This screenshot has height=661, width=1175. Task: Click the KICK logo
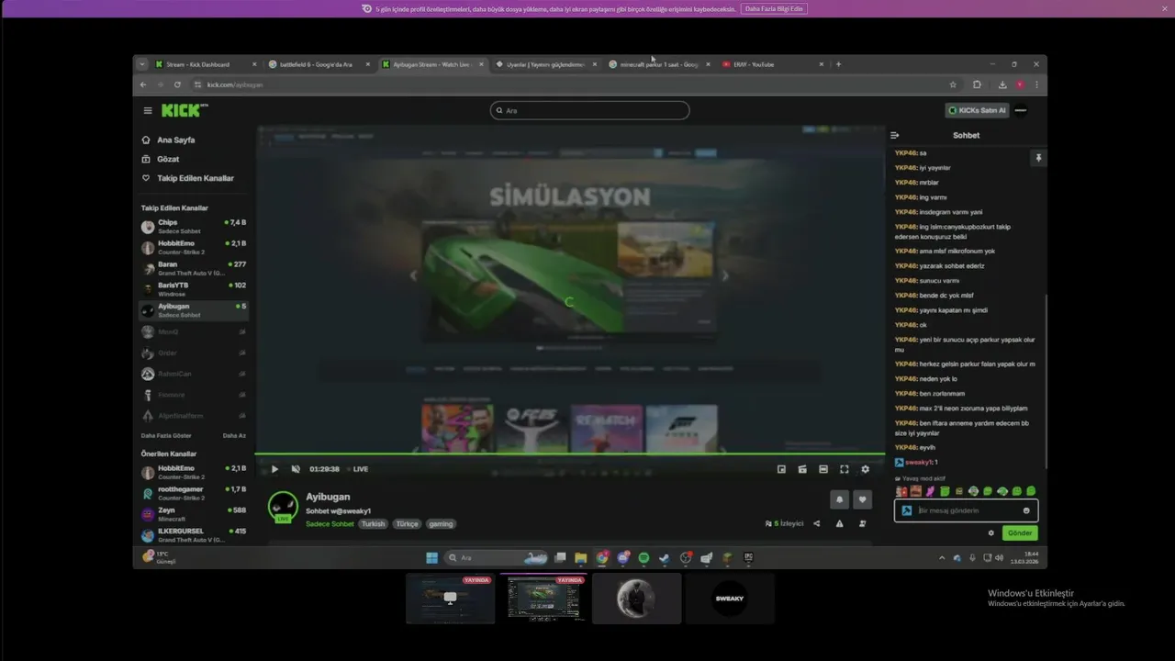click(x=184, y=110)
